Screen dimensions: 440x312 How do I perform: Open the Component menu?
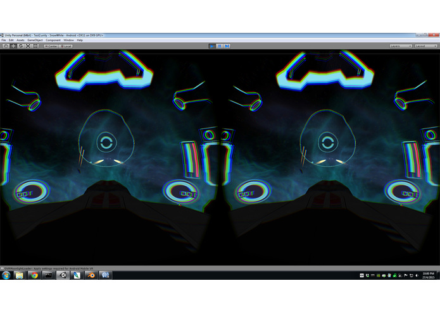coord(53,40)
